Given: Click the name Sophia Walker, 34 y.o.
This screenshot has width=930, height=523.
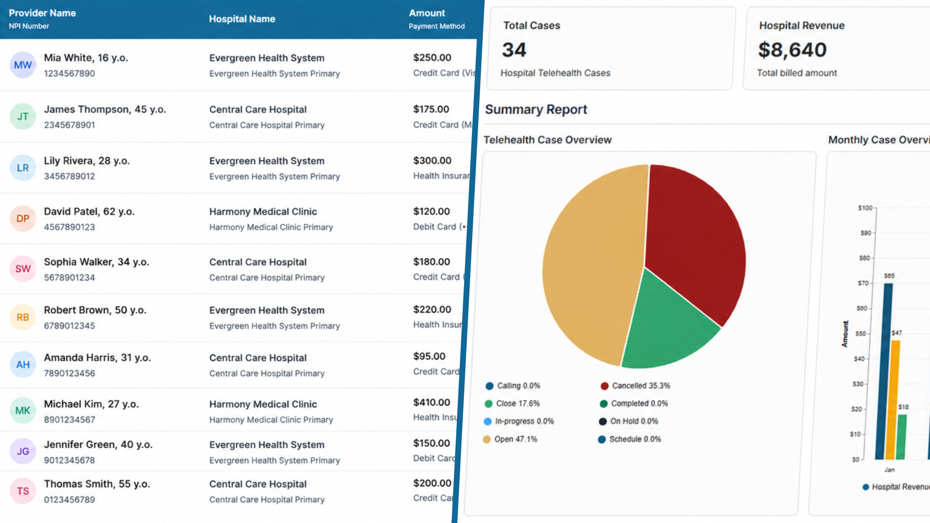Looking at the screenshot, I should tap(97, 262).
